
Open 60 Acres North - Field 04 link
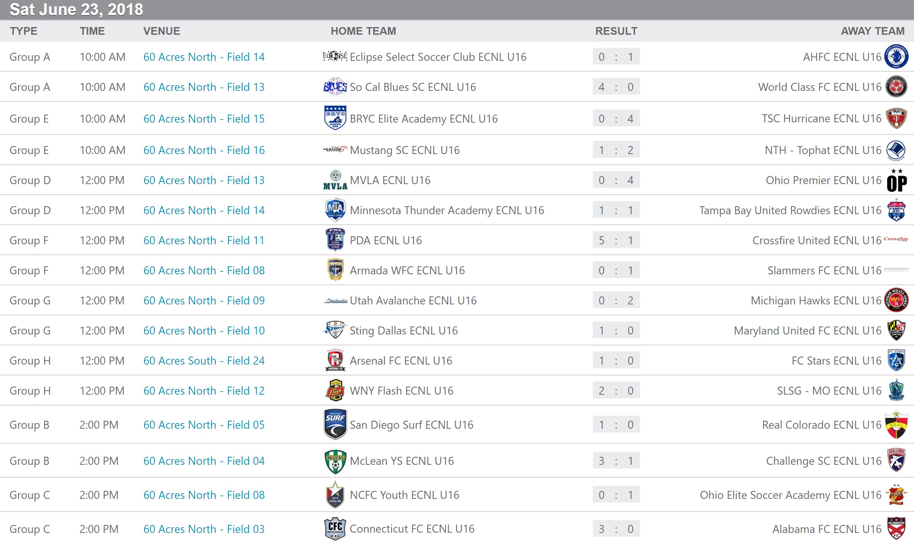pyautogui.click(x=204, y=461)
